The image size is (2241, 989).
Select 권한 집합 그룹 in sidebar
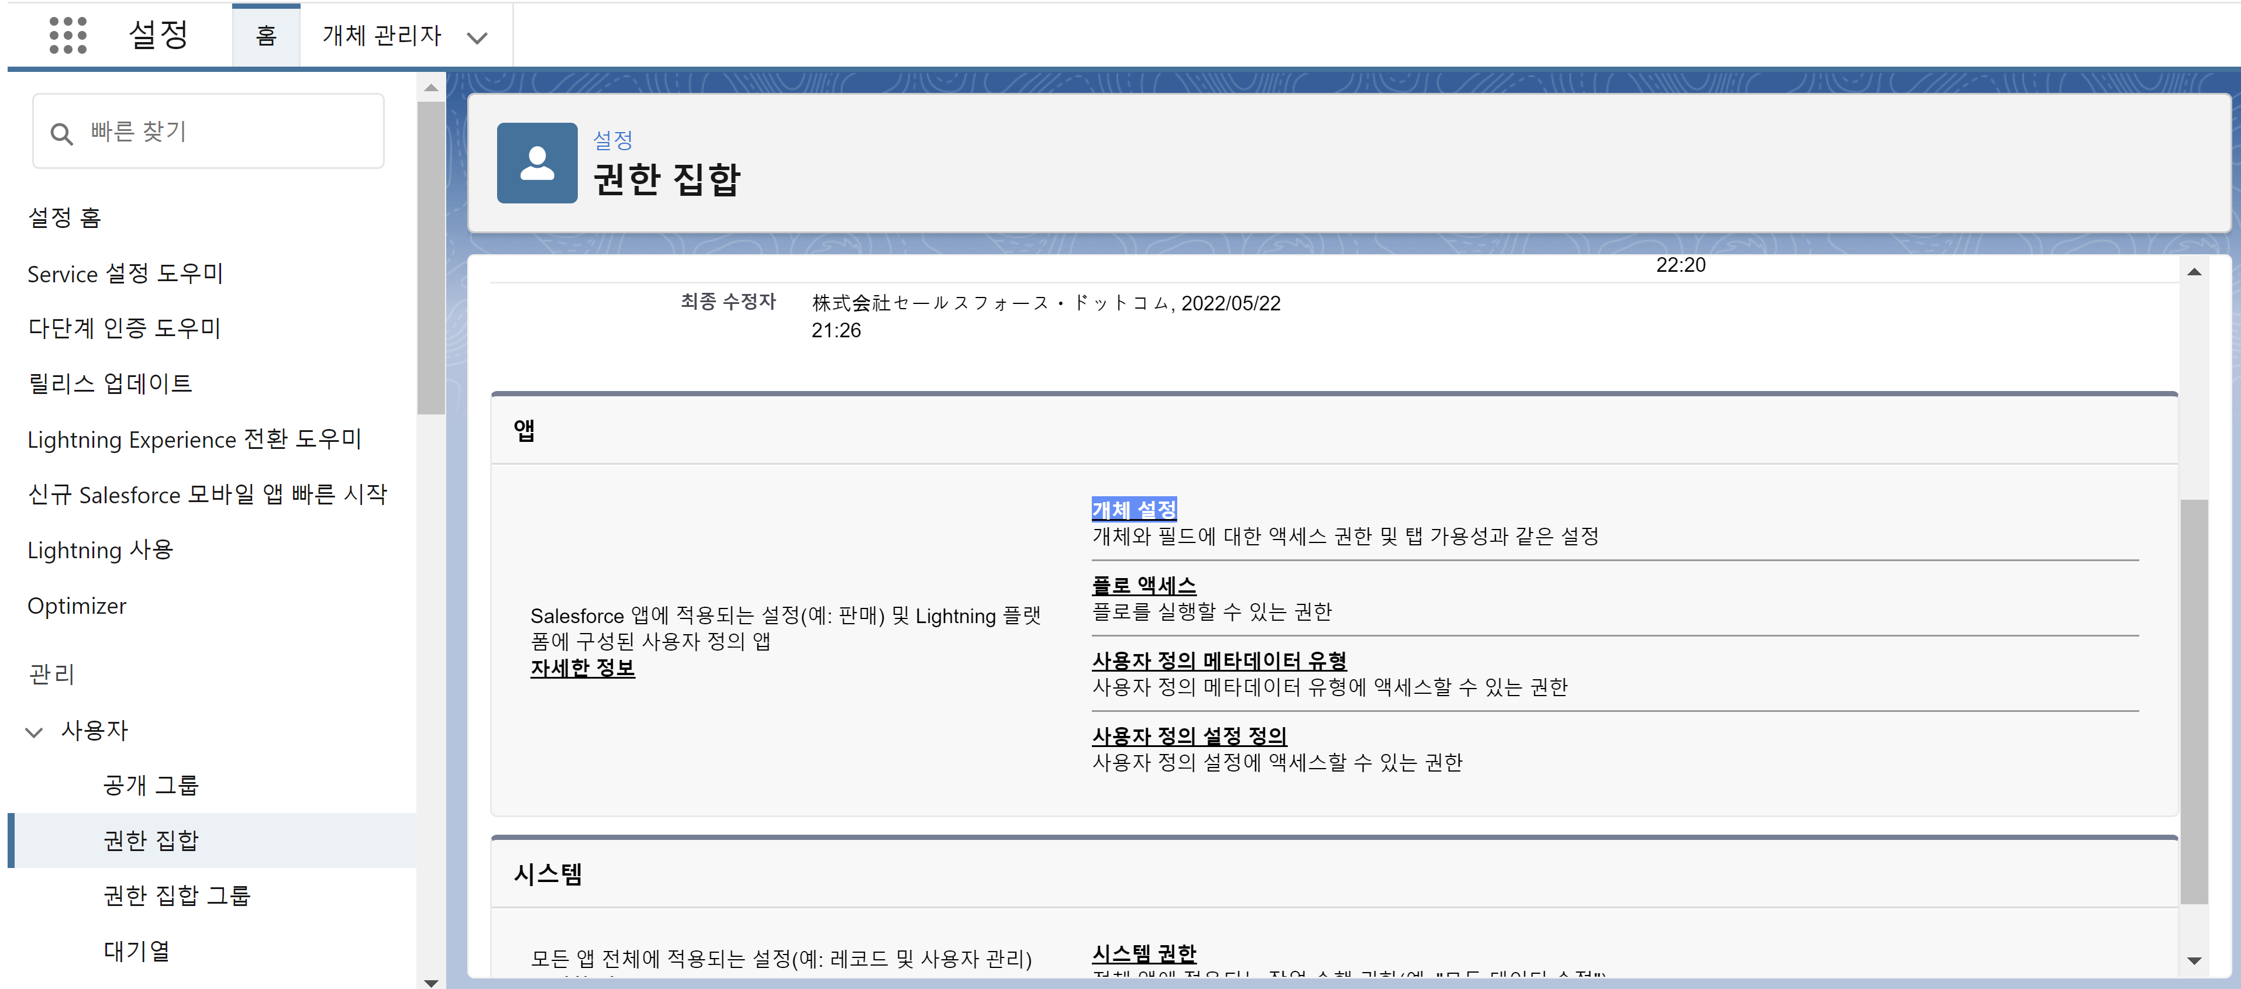coord(177,895)
